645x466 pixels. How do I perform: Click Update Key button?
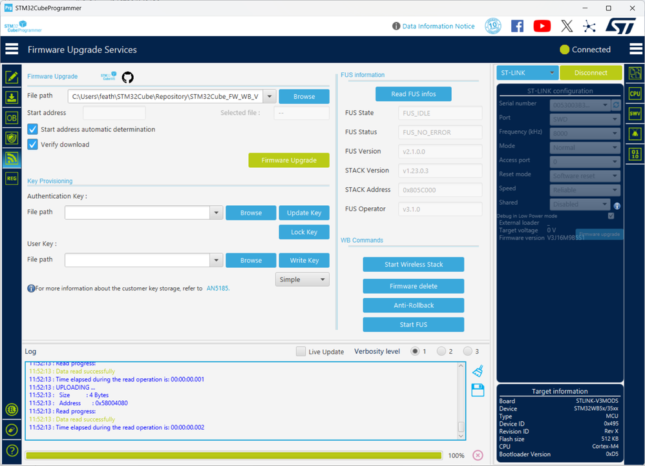(304, 213)
